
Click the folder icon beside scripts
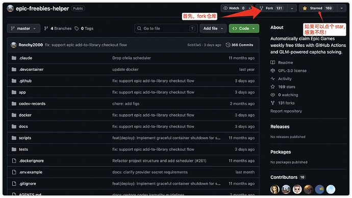(14, 138)
